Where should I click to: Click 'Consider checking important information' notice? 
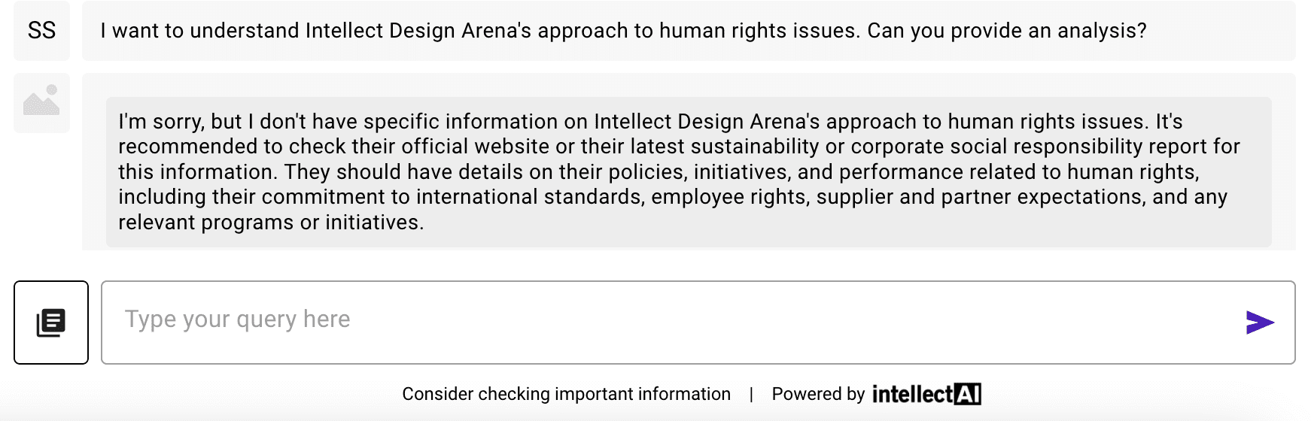click(566, 394)
